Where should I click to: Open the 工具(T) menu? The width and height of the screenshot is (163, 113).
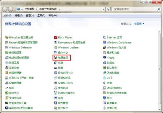41,15
